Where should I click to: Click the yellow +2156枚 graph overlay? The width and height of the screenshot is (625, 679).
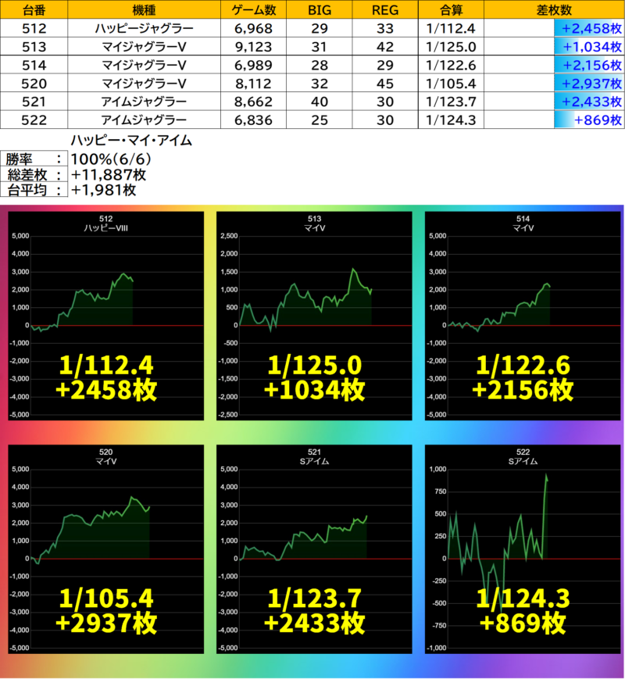(x=523, y=390)
